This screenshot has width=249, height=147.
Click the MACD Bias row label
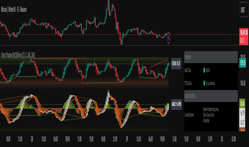[188, 70]
